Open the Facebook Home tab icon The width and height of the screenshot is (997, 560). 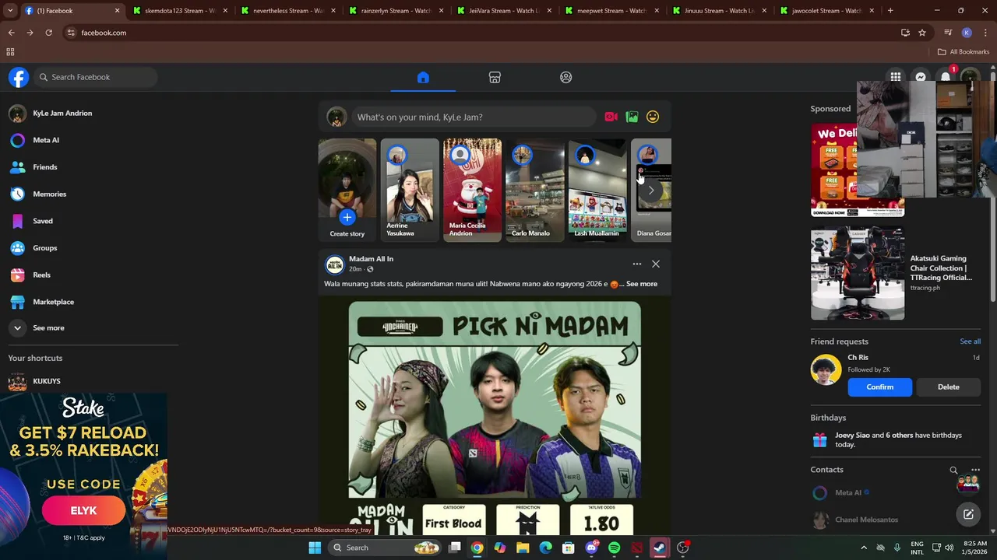tap(423, 77)
